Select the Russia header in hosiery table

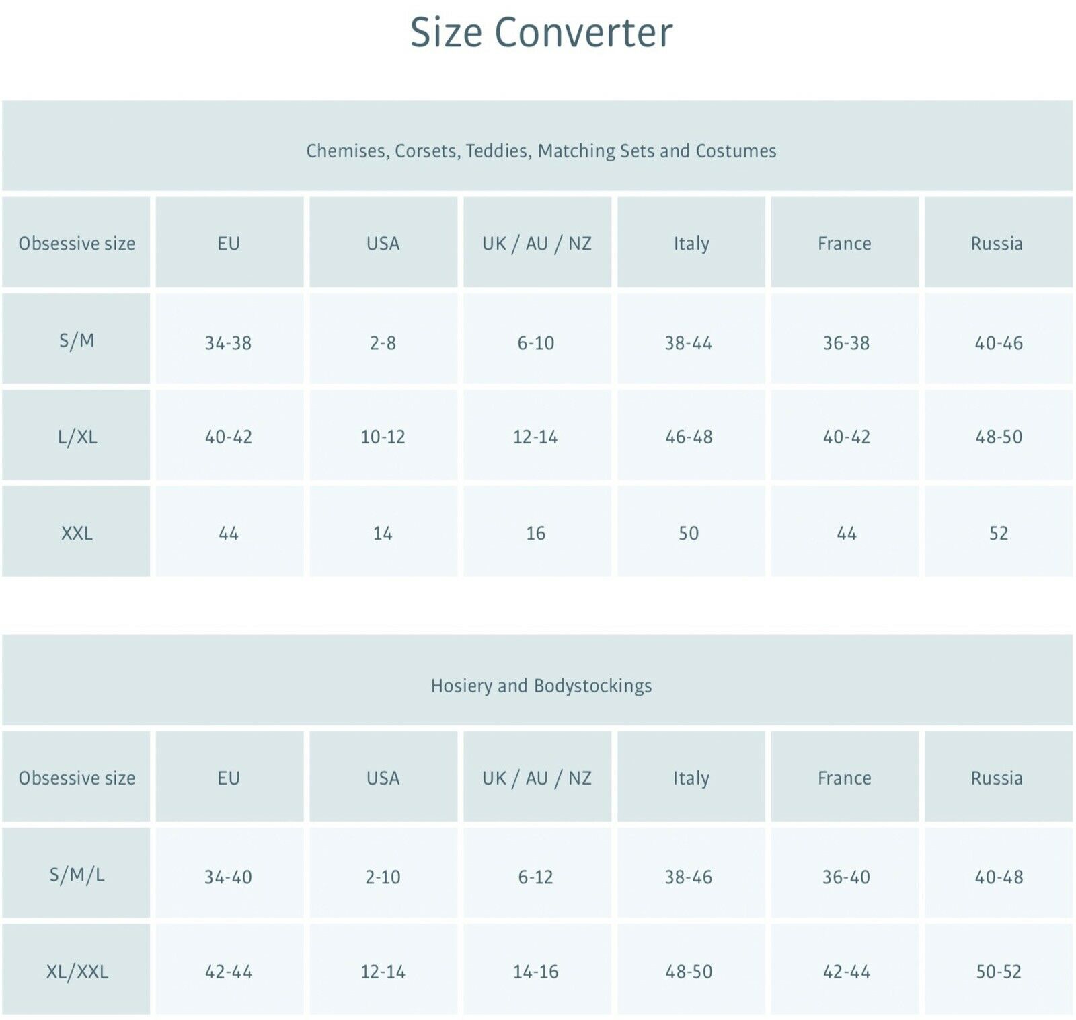tap(999, 776)
